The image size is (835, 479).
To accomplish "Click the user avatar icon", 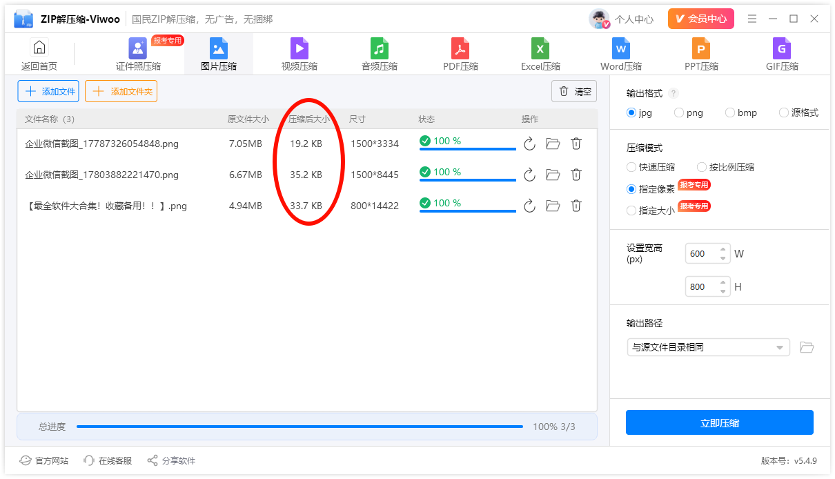I will (598, 19).
